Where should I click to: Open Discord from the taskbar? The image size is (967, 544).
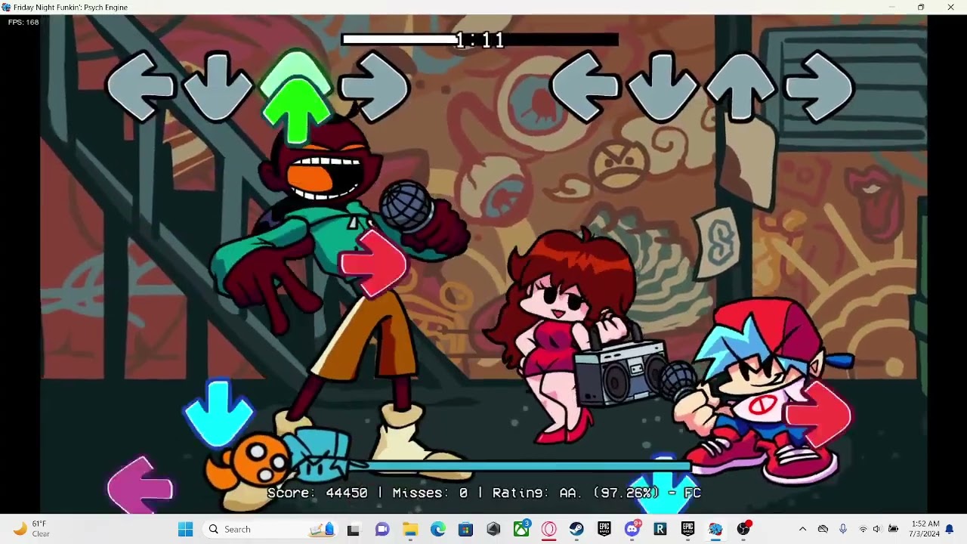632,529
